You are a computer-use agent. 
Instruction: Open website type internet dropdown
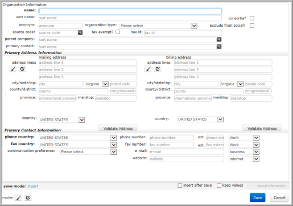pyautogui.click(x=244, y=159)
